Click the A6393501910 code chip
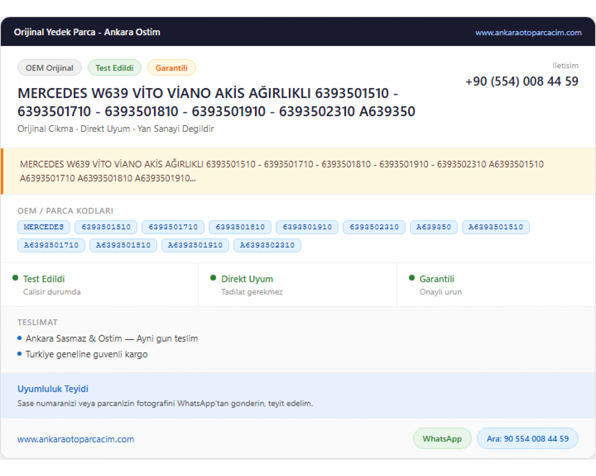596x476 pixels. [195, 245]
